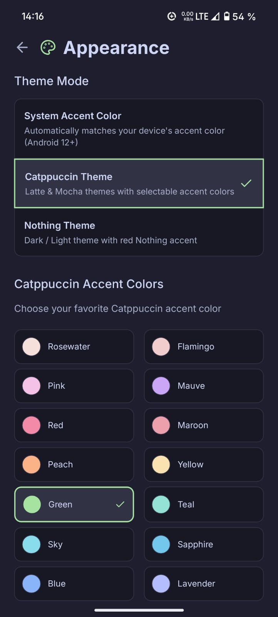The width and height of the screenshot is (278, 617).
Task: Pick the Sky accent color
Action: pyautogui.click(x=74, y=544)
